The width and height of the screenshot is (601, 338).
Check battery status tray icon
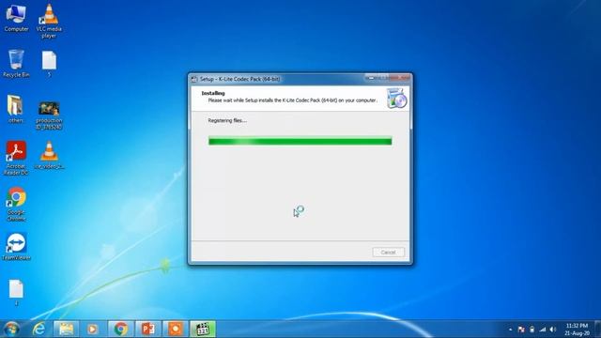pyautogui.click(x=532, y=330)
